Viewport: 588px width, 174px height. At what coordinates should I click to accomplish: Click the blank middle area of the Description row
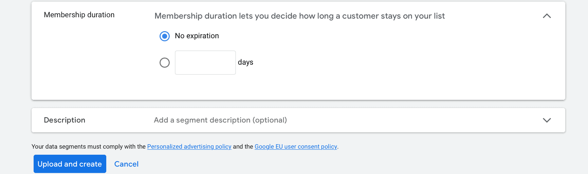407,120
